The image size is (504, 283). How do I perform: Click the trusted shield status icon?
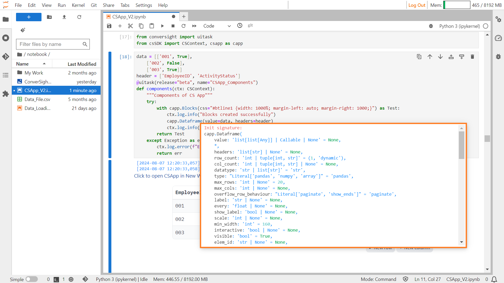[x=406, y=279]
